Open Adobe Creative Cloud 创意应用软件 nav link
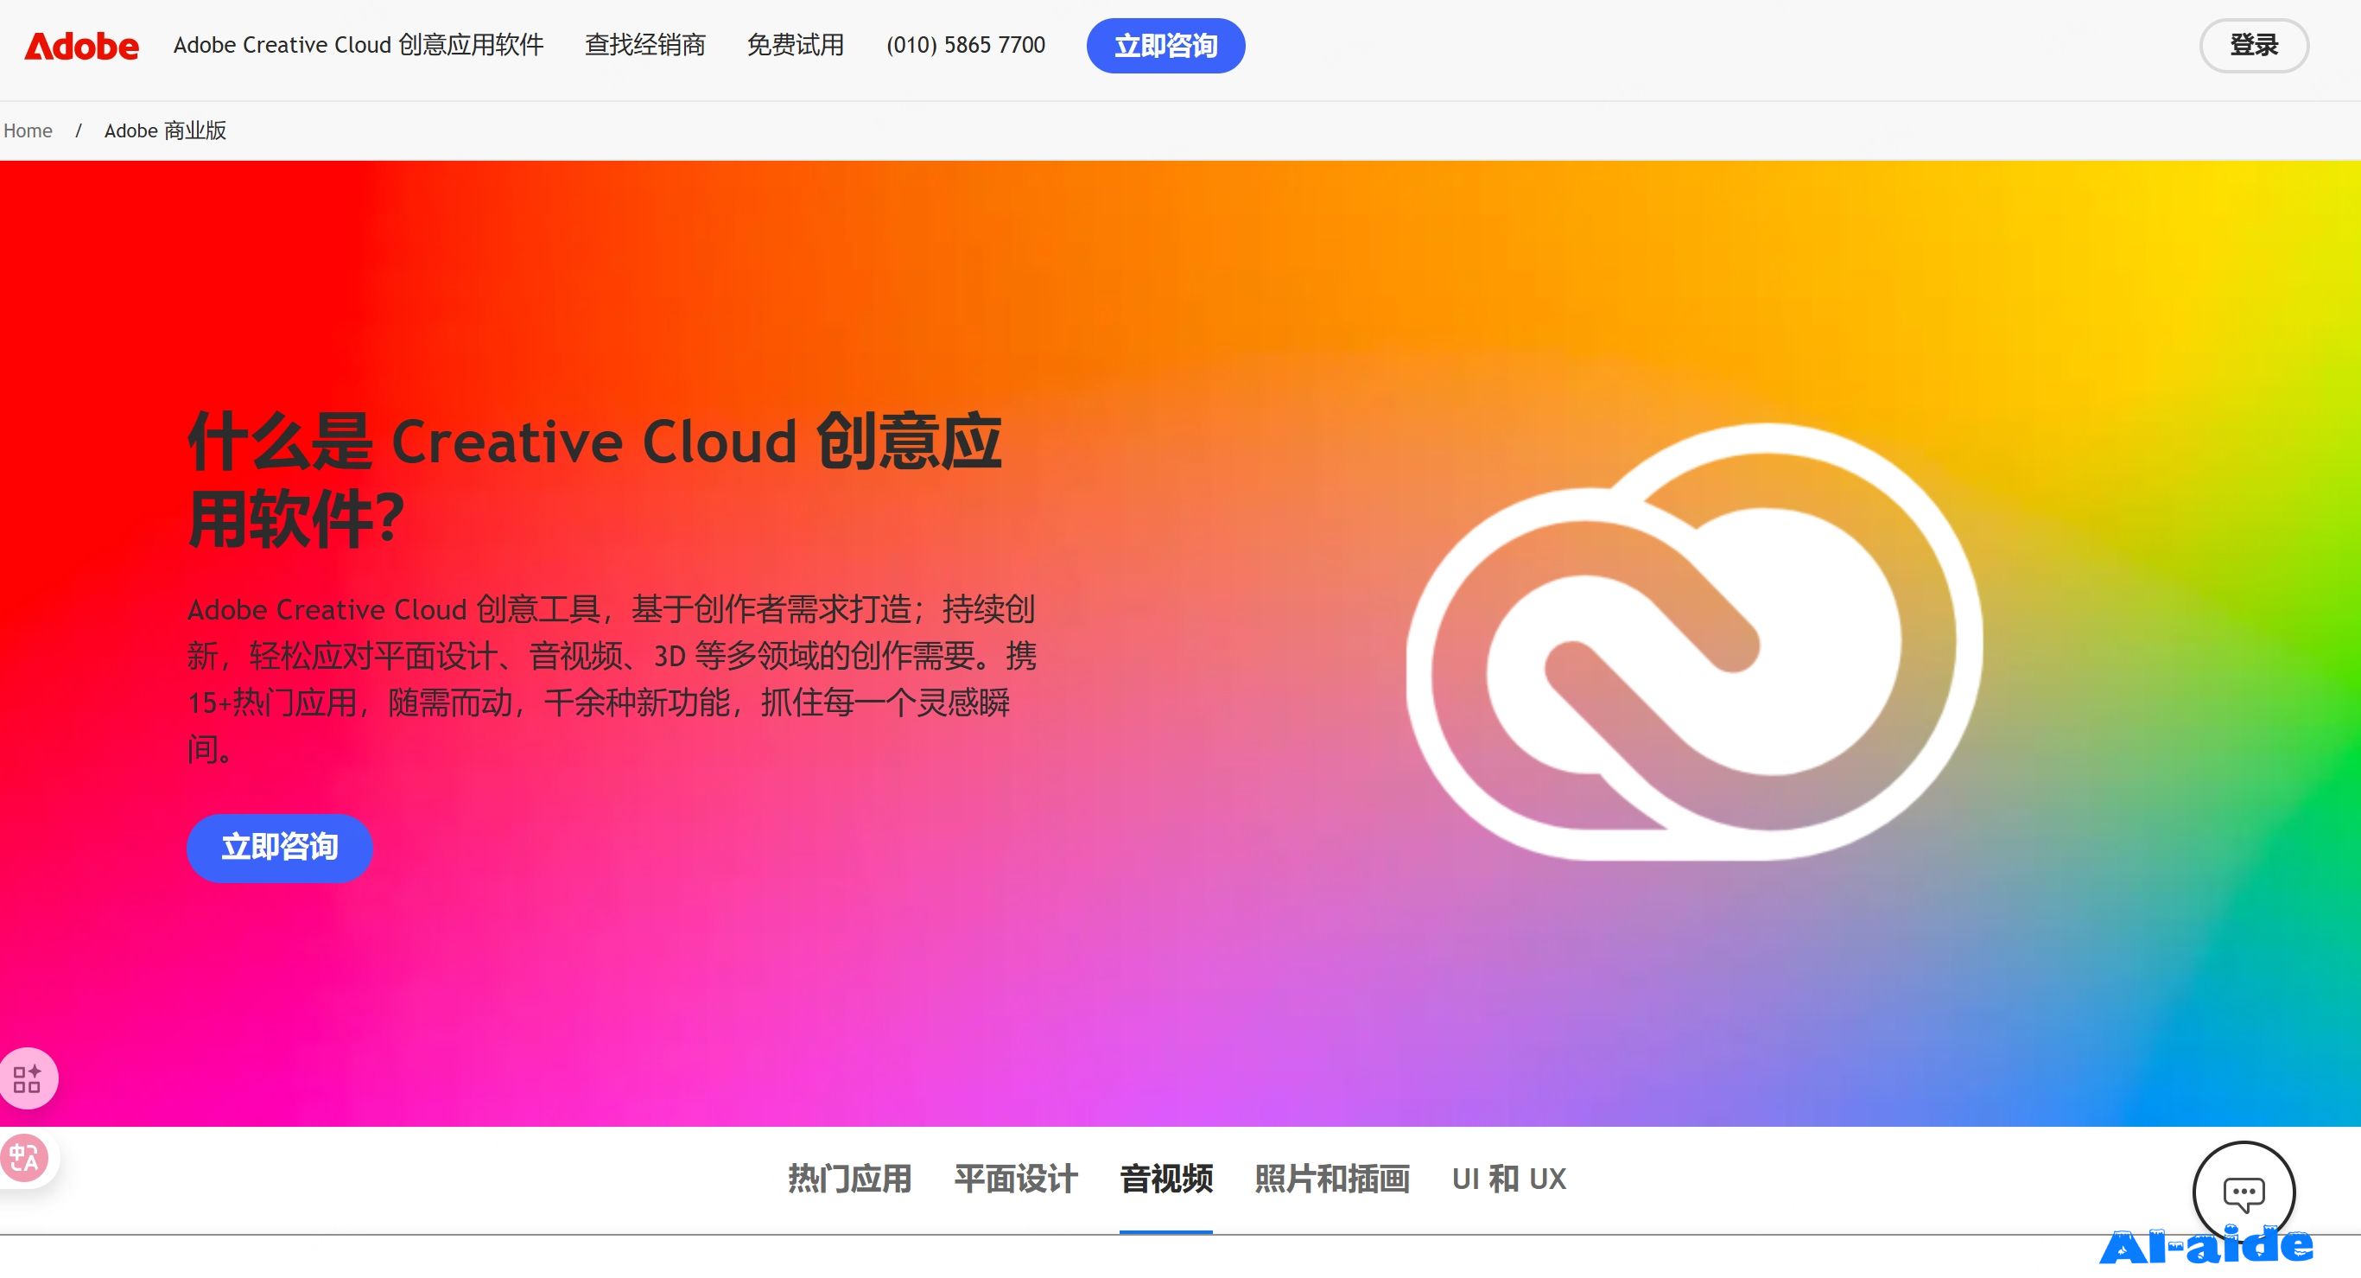 [x=359, y=45]
